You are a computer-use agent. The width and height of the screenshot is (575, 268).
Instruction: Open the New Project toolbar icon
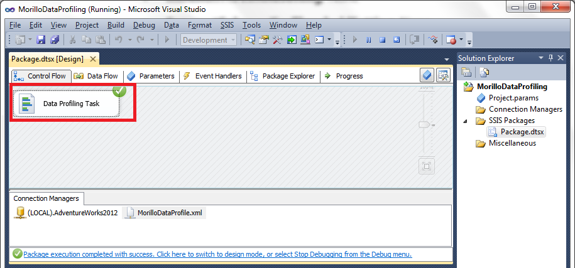[20, 40]
